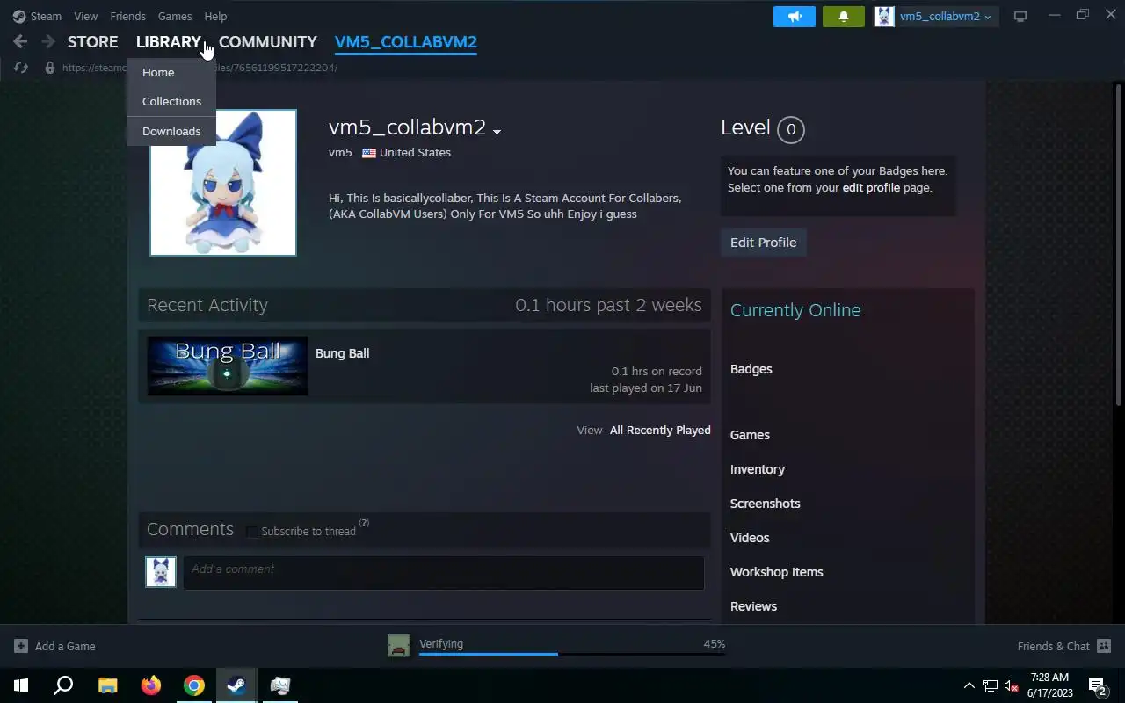The height and width of the screenshot is (703, 1125).
Task: Select Downloads from the Library dropdown
Action: tap(171, 131)
